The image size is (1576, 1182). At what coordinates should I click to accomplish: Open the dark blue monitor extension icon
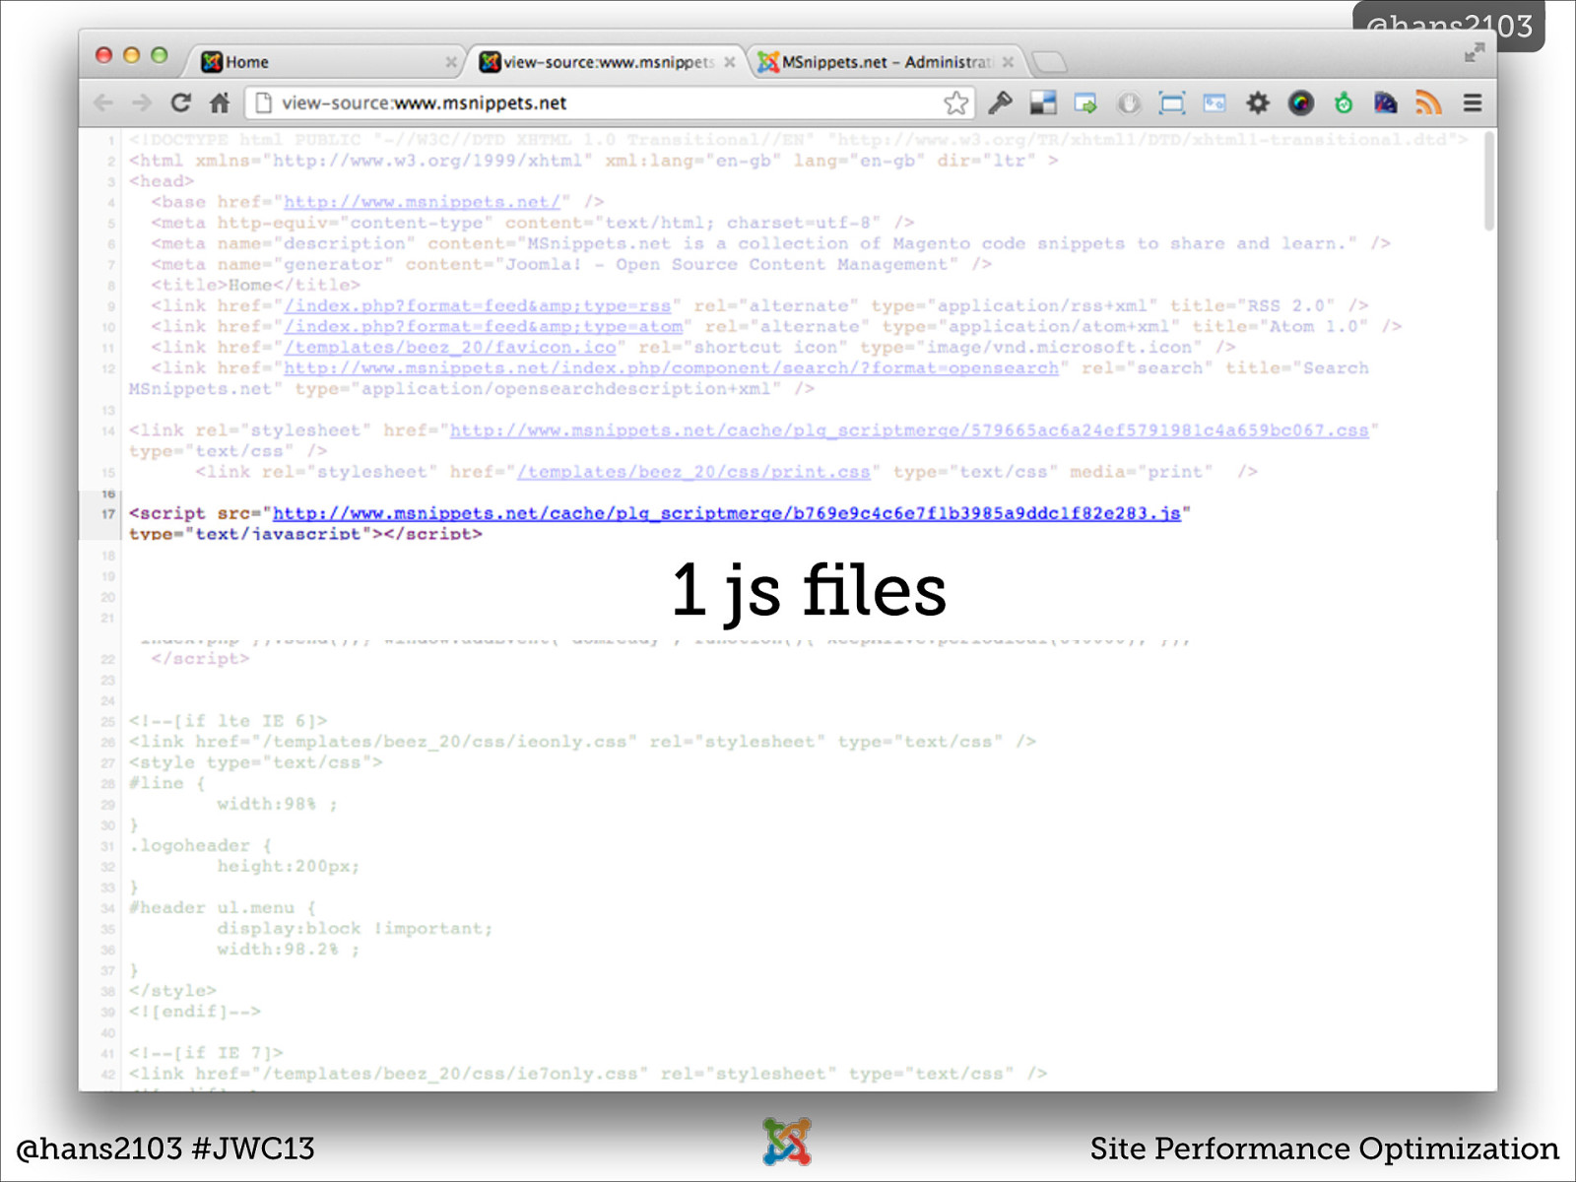(x=1386, y=102)
